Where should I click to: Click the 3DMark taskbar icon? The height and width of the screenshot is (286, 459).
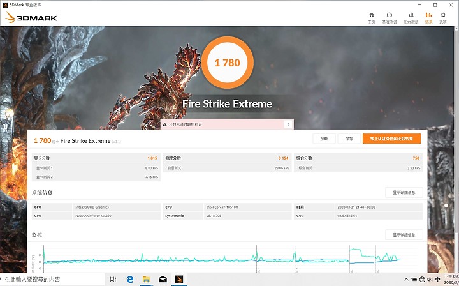click(x=179, y=279)
